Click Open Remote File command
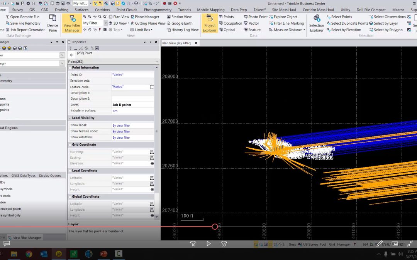 22,17
